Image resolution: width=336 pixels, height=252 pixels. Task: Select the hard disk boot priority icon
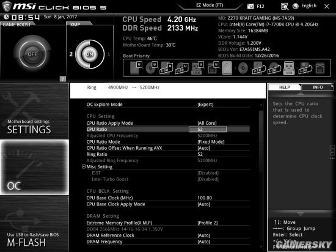pos(227,68)
